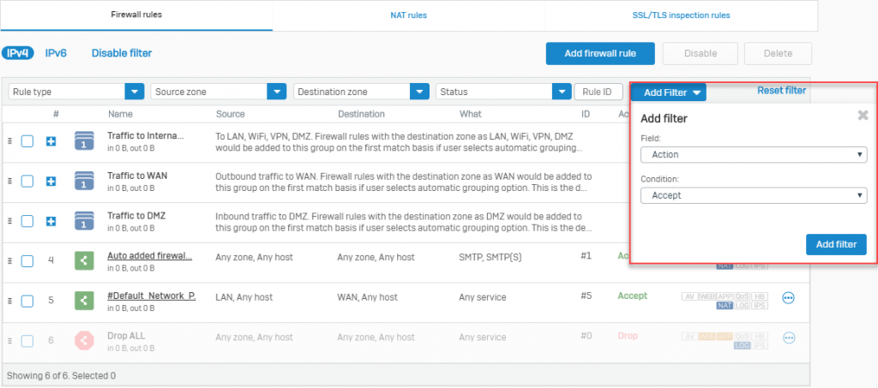This screenshot has height=388, width=878.
Task: Click Drop action text for Drop ALL rule
Action: (x=628, y=336)
